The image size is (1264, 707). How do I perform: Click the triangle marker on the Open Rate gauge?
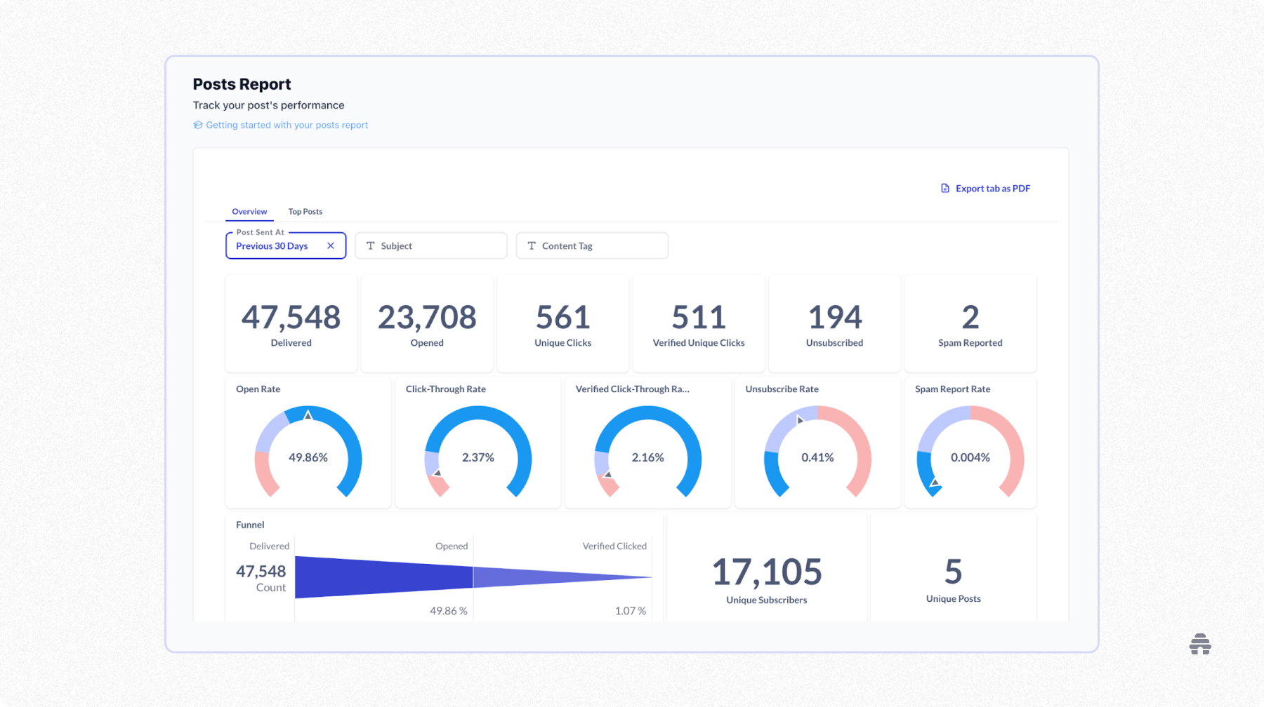(308, 415)
